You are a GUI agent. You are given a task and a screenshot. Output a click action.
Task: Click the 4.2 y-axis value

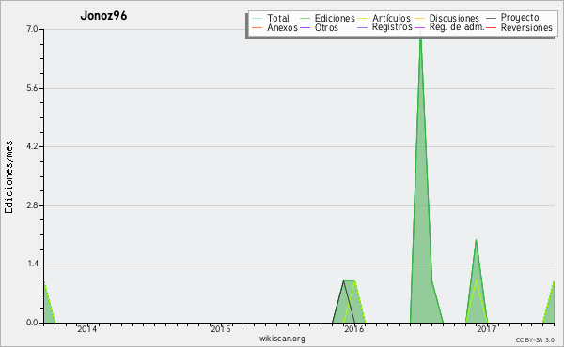coord(32,146)
